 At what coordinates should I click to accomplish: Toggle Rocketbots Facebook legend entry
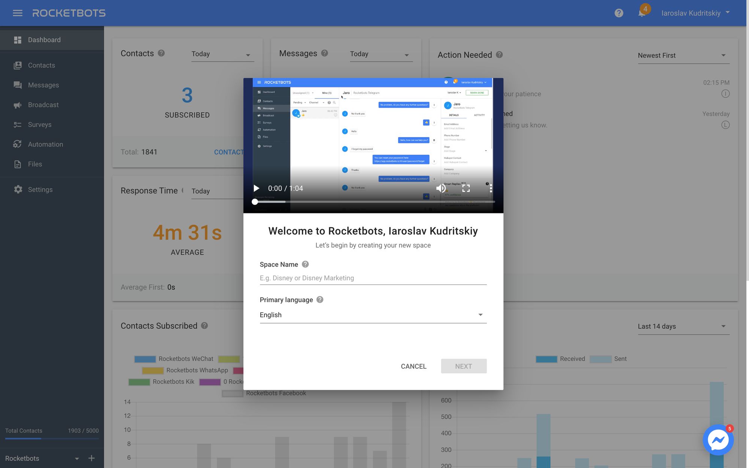264,393
